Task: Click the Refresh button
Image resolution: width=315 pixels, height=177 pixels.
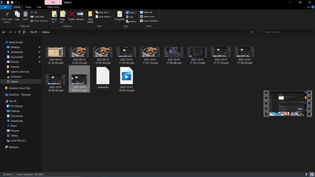Action: click(252, 32)
